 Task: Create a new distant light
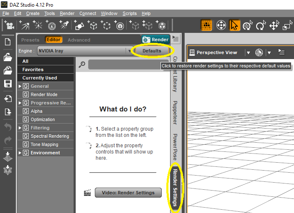pyautogui.click(x=25, y=25)
